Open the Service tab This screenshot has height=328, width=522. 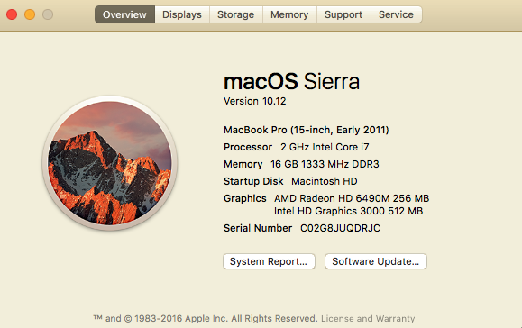point(396,14)
